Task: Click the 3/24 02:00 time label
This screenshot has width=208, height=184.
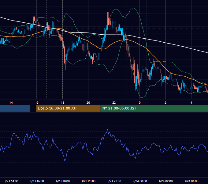Action: (165, 181)
